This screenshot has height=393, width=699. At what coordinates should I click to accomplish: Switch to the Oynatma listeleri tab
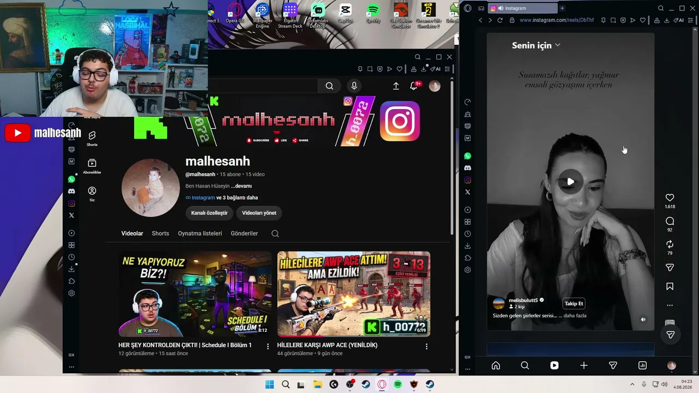pyautogui.click(x=200, y=234)
